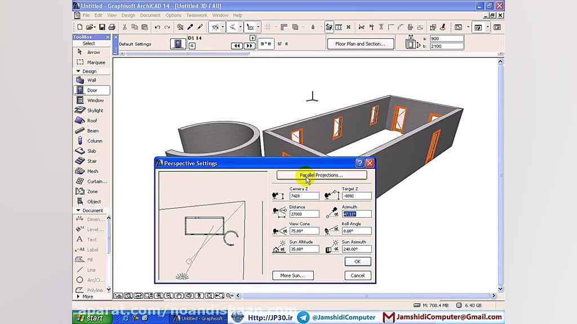Viewport: 577px width, 324px height.
Task: Select the Column tool
Action: click(x=91, y=141)
